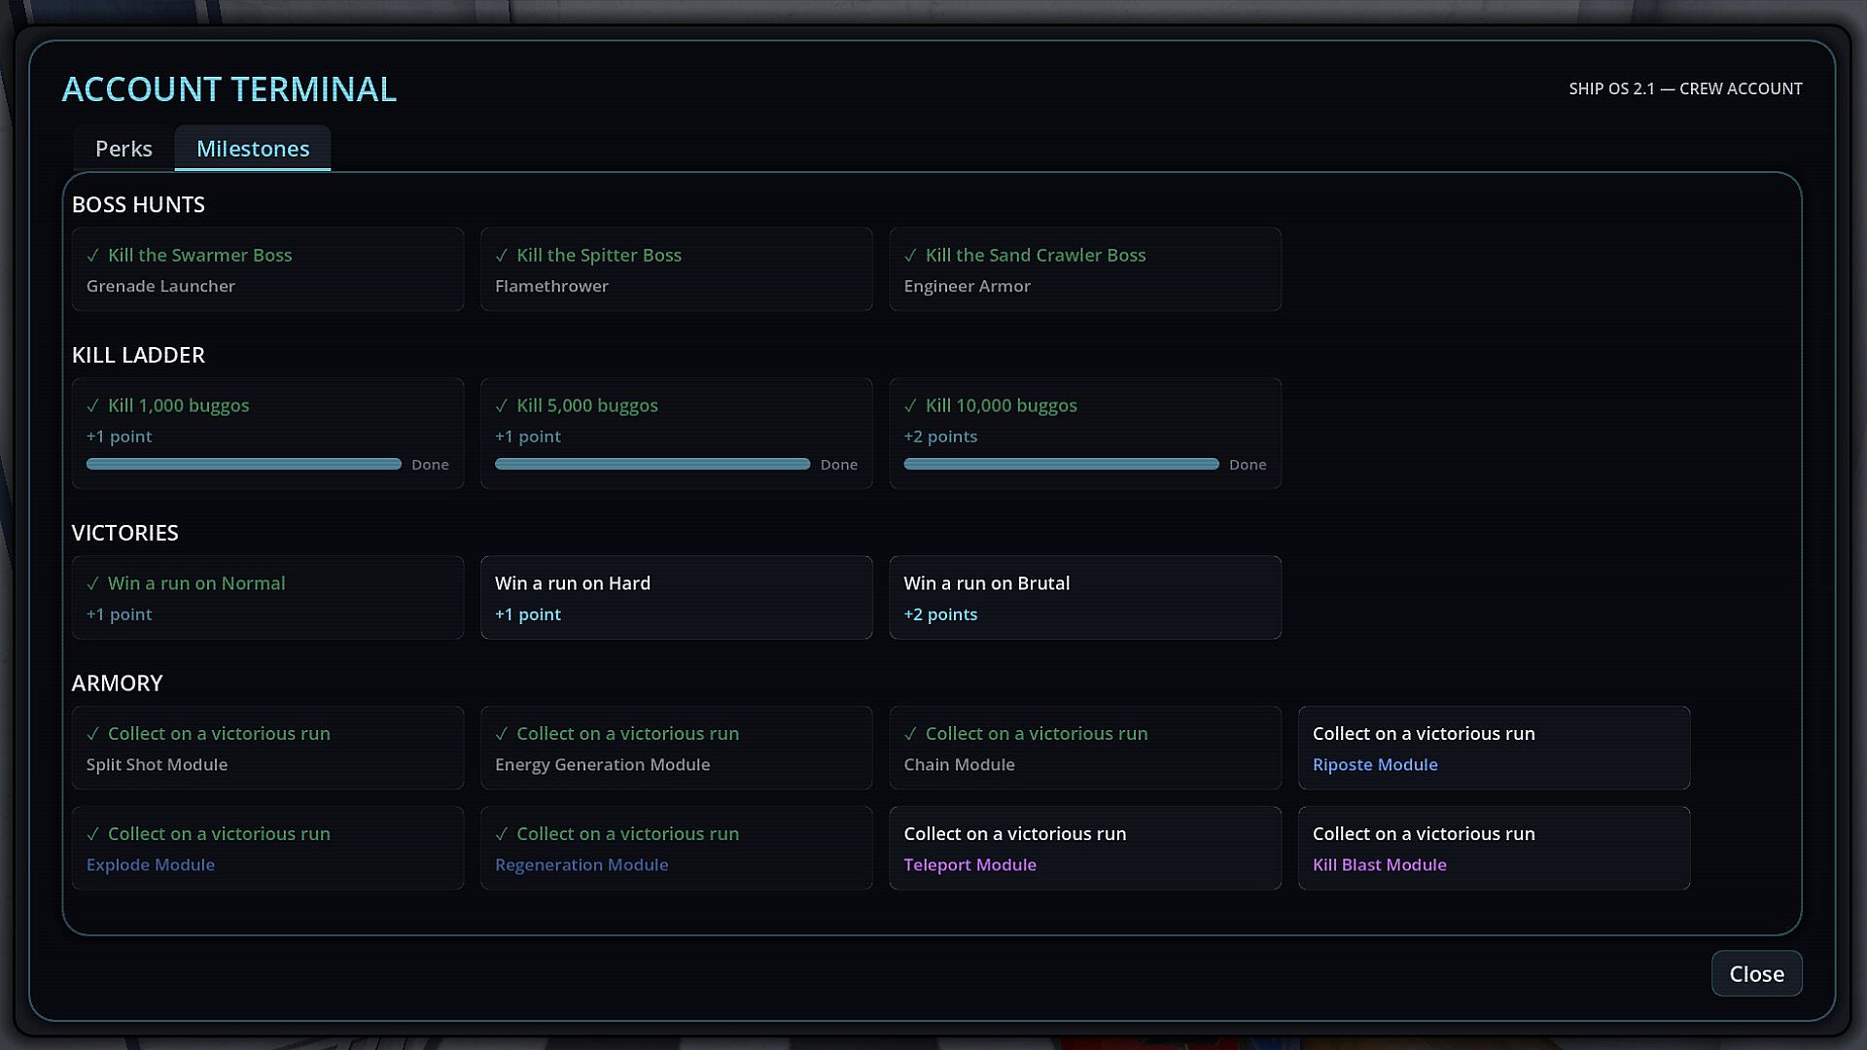Click Done label on Kill 5,000 buggos

point(838,465)
